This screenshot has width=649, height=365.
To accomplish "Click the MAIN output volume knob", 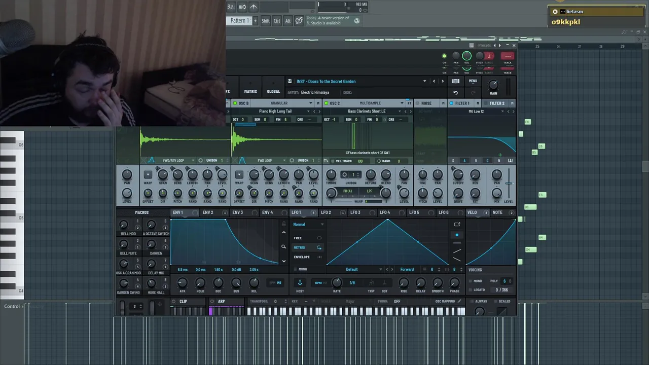I will pyautogui.click(x=493, y=85).
